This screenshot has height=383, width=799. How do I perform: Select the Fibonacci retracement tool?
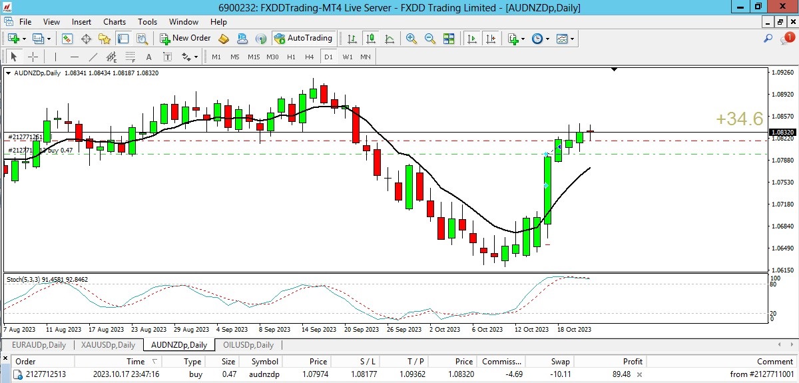pyautogui.click(x=130, y=57)
